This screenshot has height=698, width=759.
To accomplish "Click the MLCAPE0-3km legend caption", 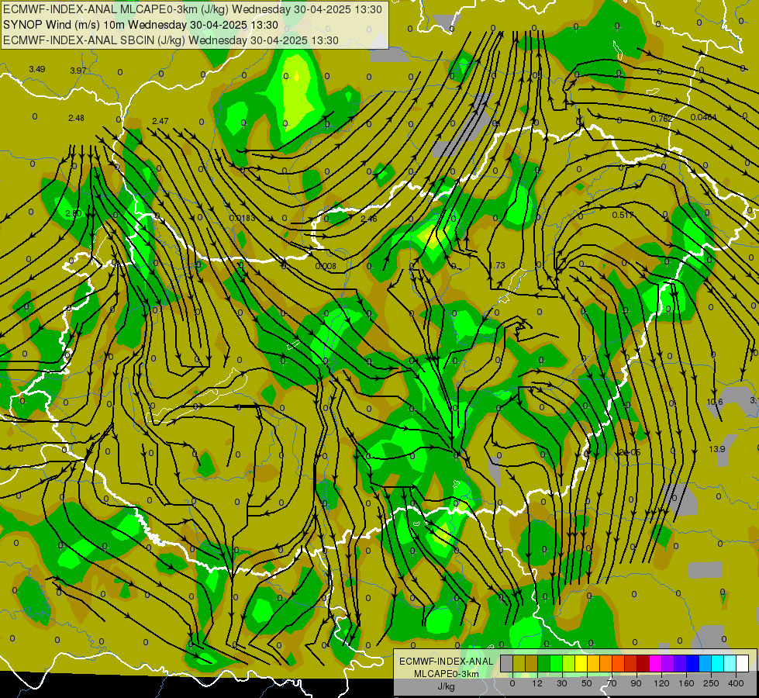I will coord(446,673).
